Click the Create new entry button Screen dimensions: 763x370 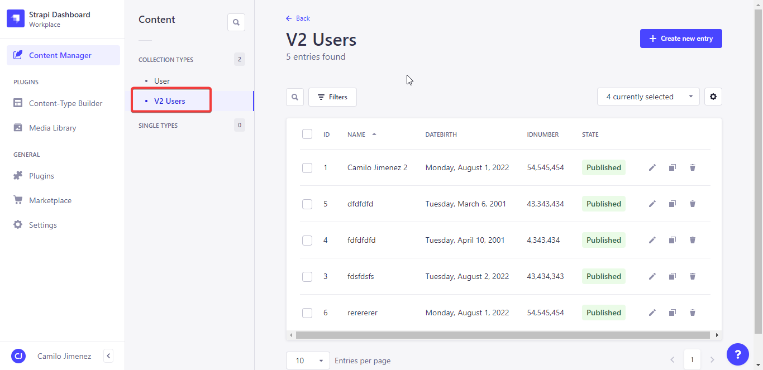pos(681,38)
